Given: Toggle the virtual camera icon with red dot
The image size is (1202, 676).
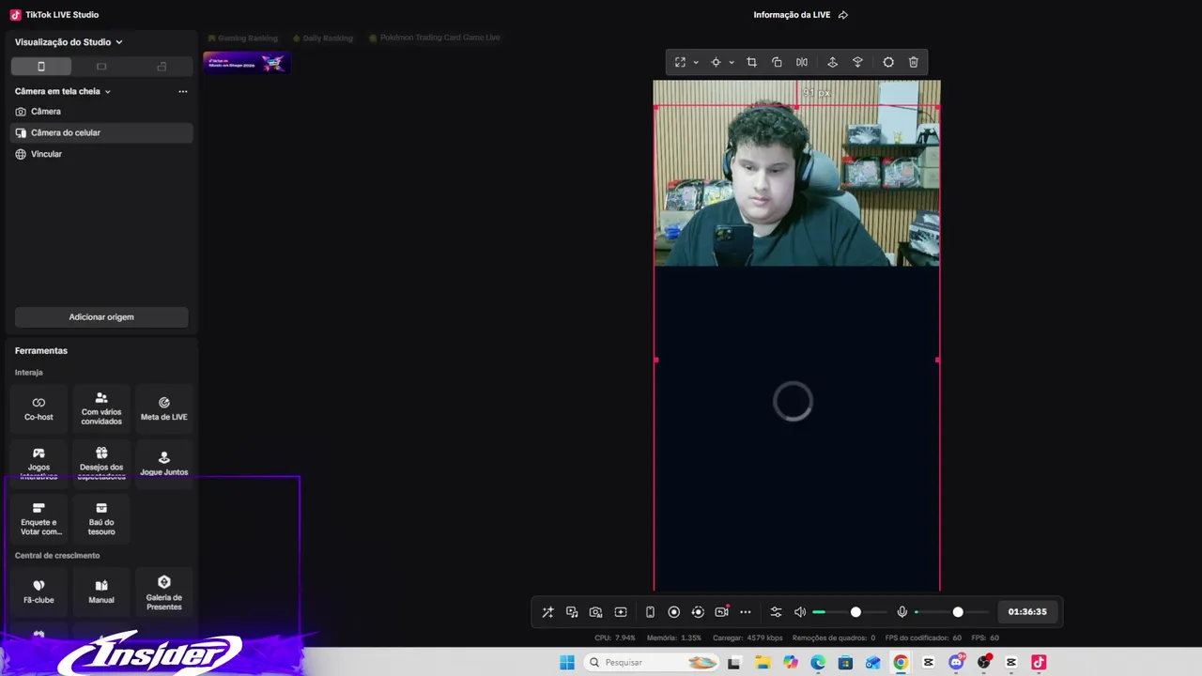Looking at the screenshot, I should 722,611.
